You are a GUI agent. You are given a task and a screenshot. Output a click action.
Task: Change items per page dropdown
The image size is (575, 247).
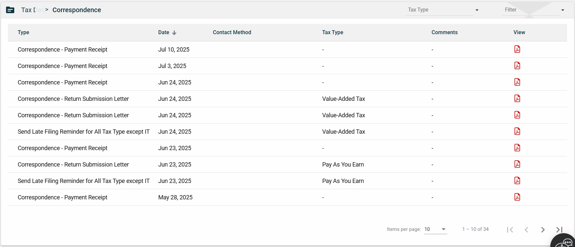pyautogui.click(x=435, y=229)
